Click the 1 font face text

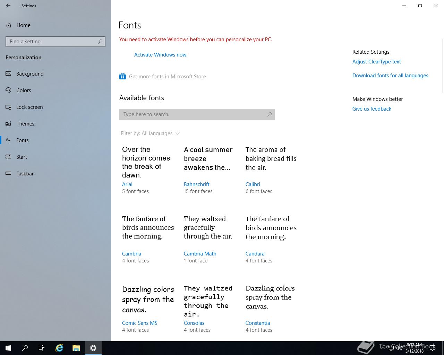196,261
